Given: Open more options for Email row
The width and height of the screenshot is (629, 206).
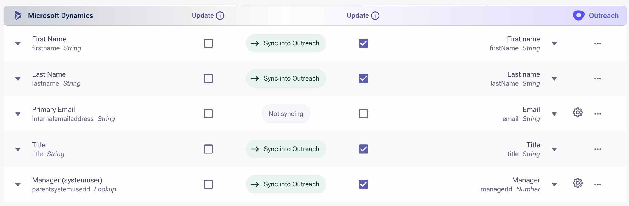Looking at the screenshot, I should [x=598, y=114].
